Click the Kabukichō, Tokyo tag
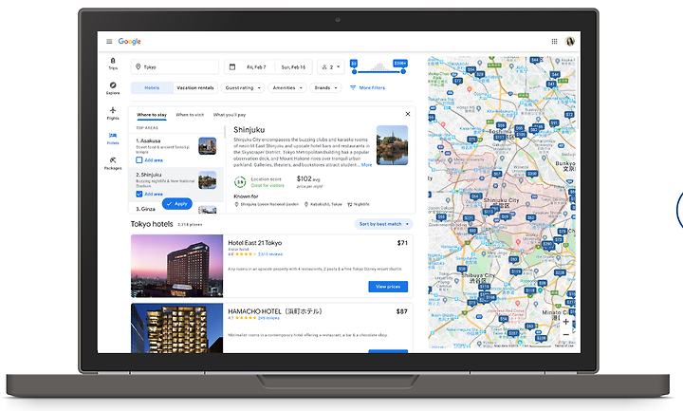 click(323, 204)
